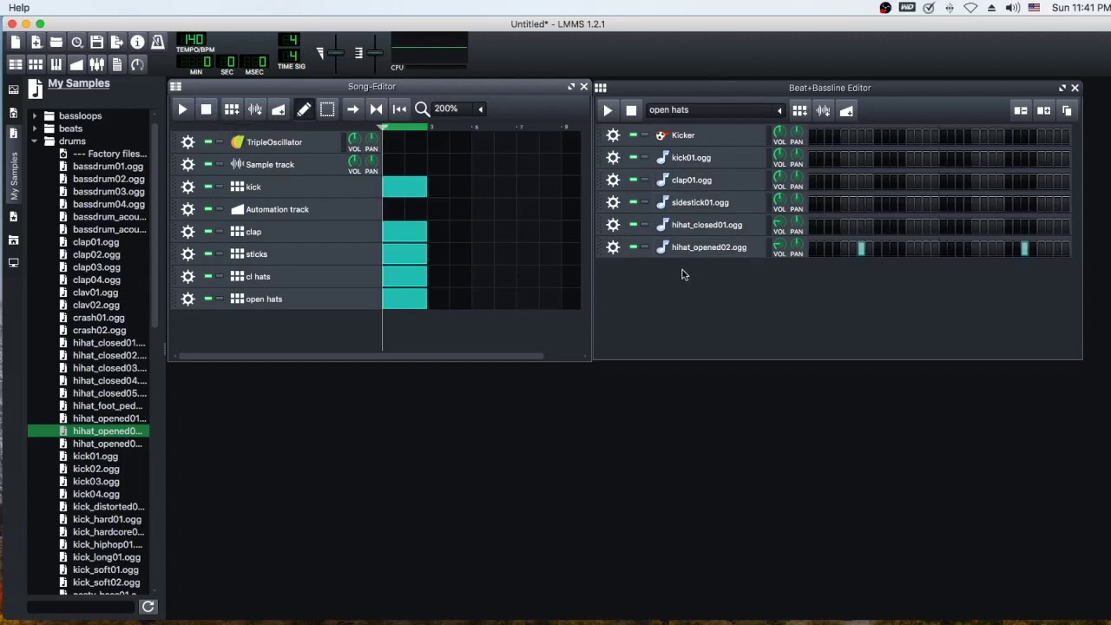Stop playback in Beat+Bassline Editor
Screen dimensions: 1111x625
[x=631, y=110]
